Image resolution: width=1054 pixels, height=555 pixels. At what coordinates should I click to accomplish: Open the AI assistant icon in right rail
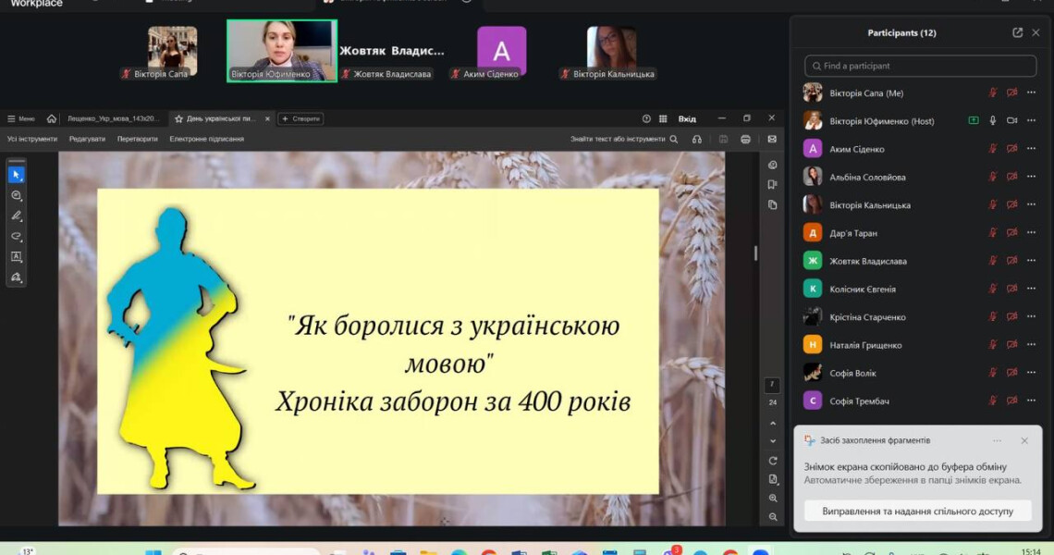coord(772,165)
